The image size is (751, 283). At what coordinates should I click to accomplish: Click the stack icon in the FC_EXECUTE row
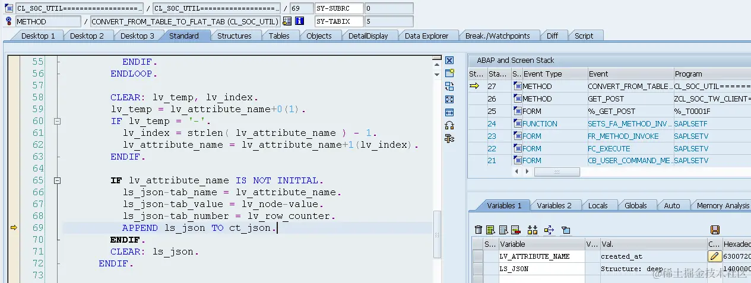(x=517, y=149)
